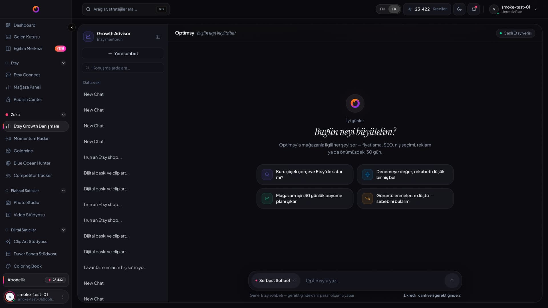Open the Dashboard page
This screenshot has height=308, width=548.
coord(25,25)
